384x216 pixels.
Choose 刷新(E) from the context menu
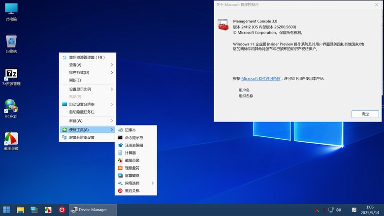88,80
